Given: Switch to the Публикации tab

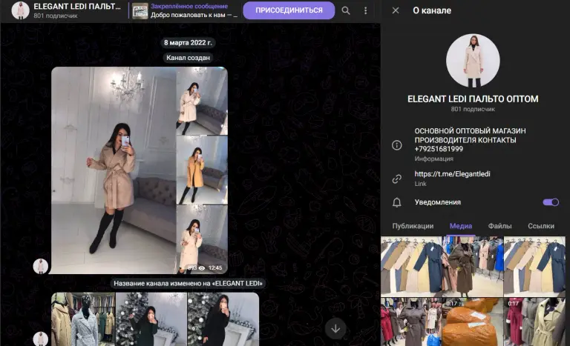Looking at the screenshot, I should [x=413, y=226].
